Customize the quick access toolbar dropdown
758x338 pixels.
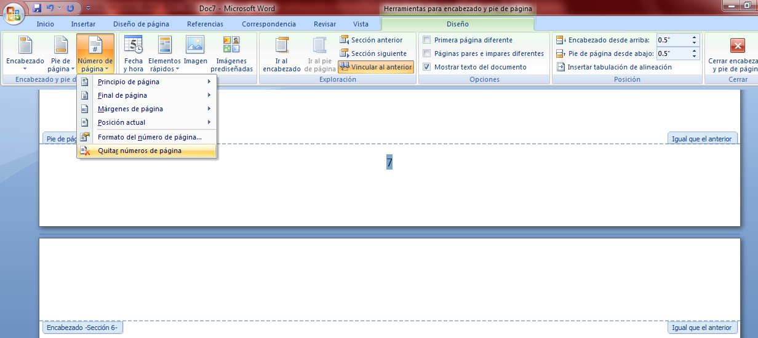tap(88, 9)
